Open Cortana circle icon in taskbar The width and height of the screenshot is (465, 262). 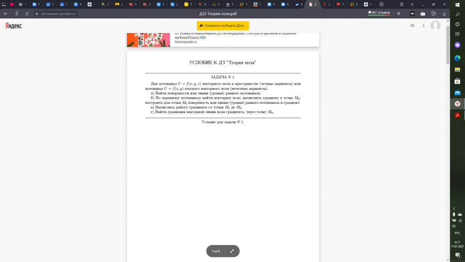pyautogui.click(x=457, y=24)
